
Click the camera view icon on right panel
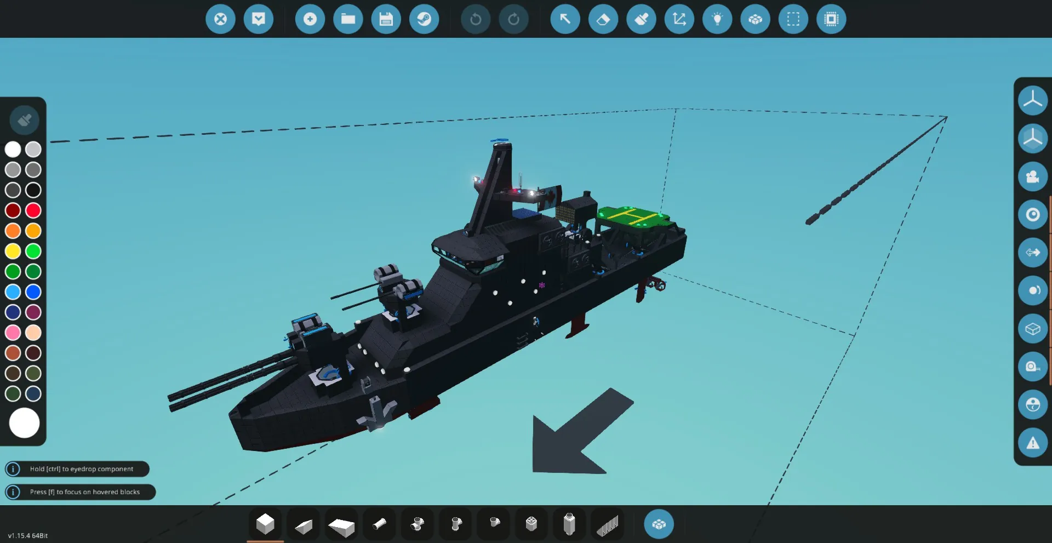1032,176
